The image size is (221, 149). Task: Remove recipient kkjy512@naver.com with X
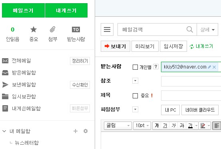pos(214,67)
